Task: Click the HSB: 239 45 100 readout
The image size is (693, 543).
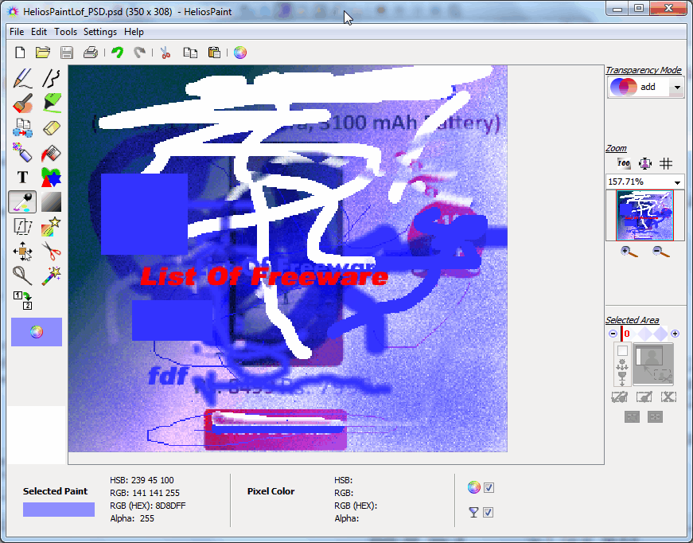Action: pyautogui.click(x=142, y=480)
